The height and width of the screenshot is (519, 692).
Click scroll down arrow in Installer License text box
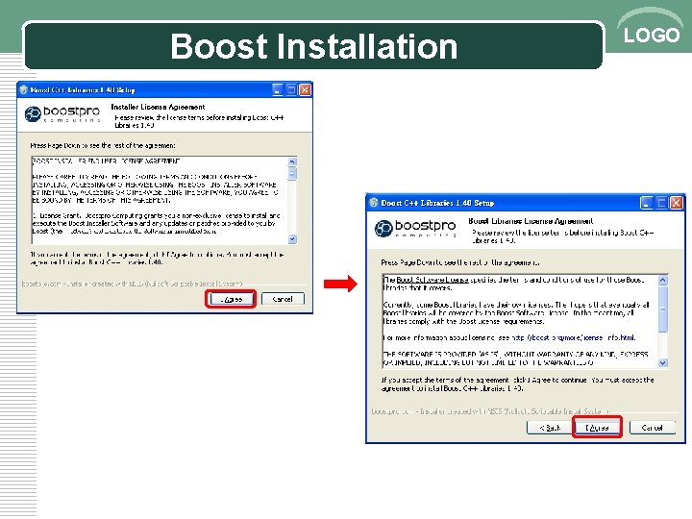[292, 239]
